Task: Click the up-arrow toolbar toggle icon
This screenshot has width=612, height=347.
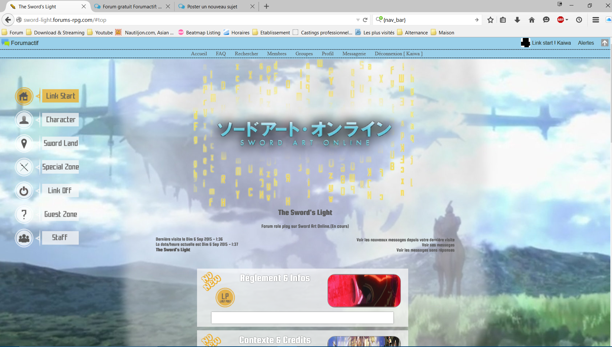Action: point(605,43)
